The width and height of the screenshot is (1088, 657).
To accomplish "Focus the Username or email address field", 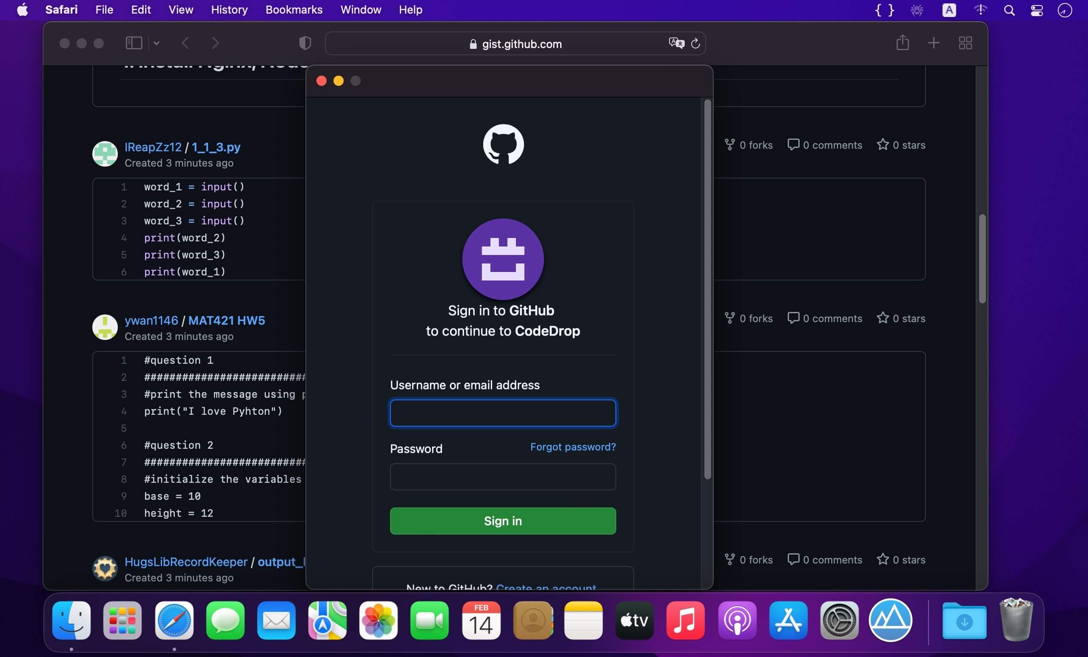I will tap(503, 413).
